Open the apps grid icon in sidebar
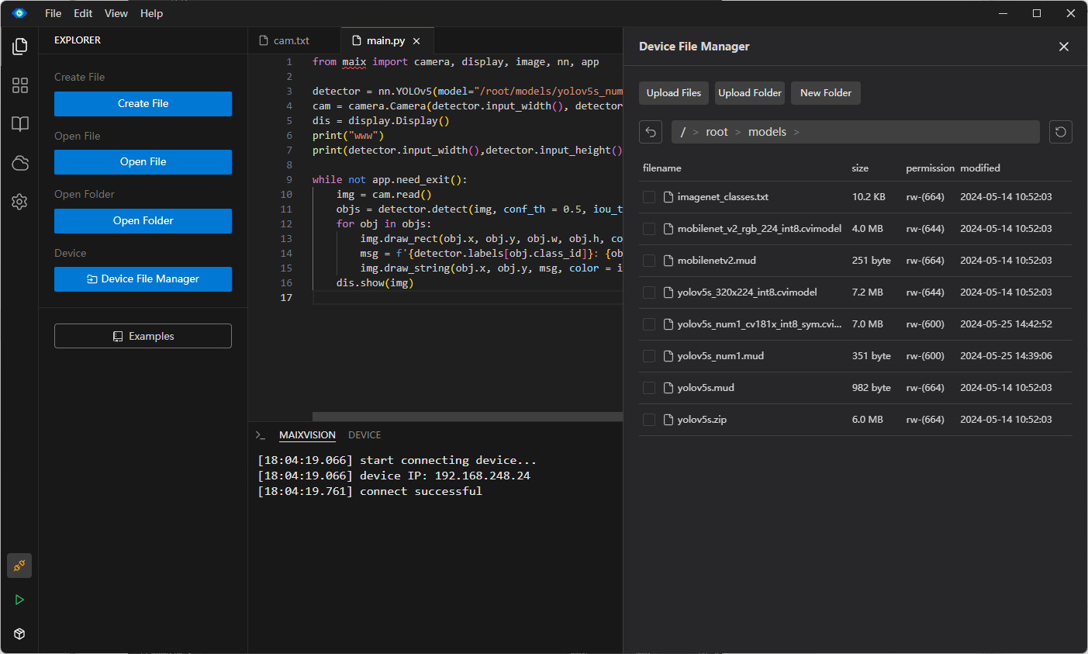The width and height of the screenshot is (1088, 654). click(x=20, y=85)
